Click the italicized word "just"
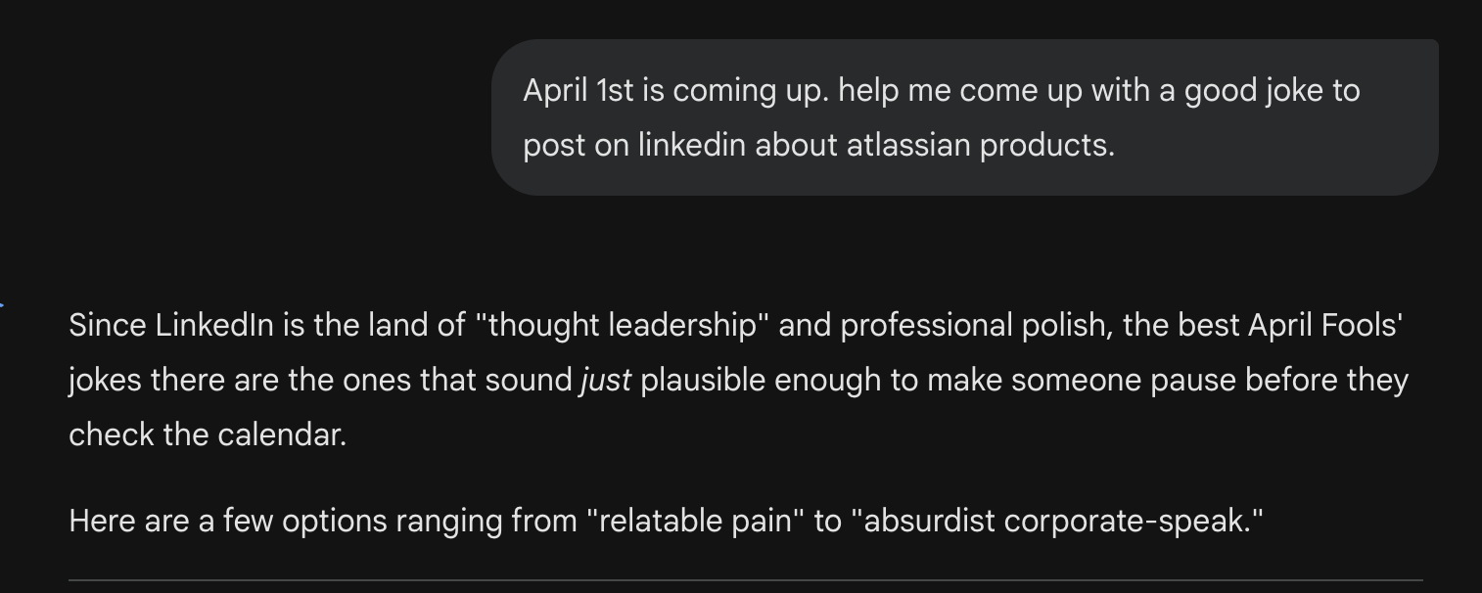Viewport: 1482px width, 593px height. pos(605,380)
